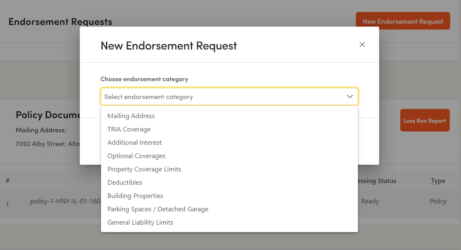Choose General Liability Limits endorsement

pos(140,222)
